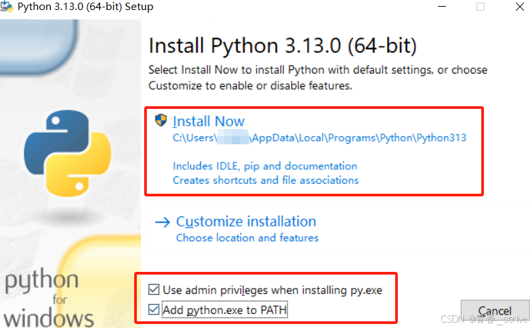Click the arrow icon beside Customize installation
The width and height of the screenshot is (530, 328).
(x=162, y=222)
